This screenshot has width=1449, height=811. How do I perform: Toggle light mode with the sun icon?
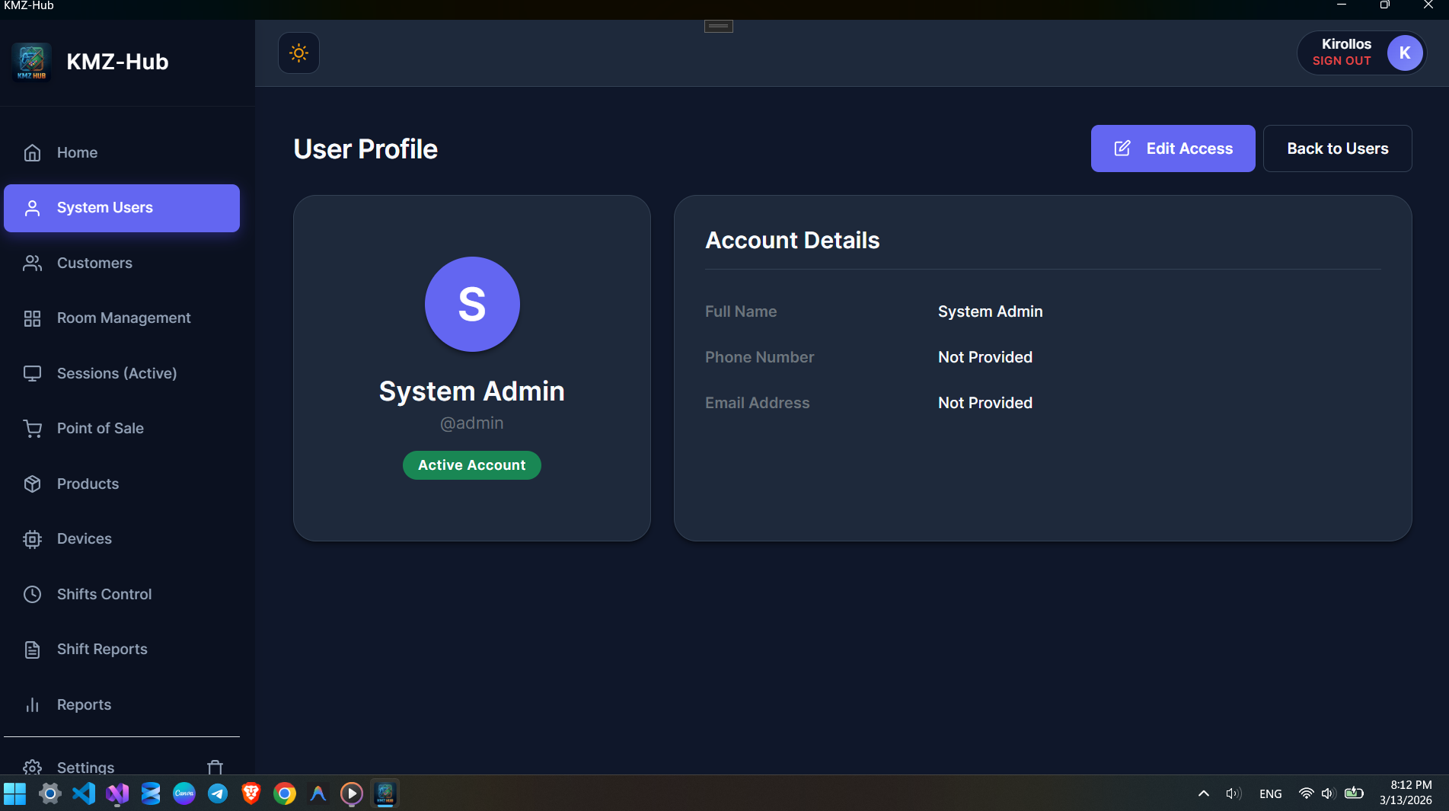(x=298, y=53)
